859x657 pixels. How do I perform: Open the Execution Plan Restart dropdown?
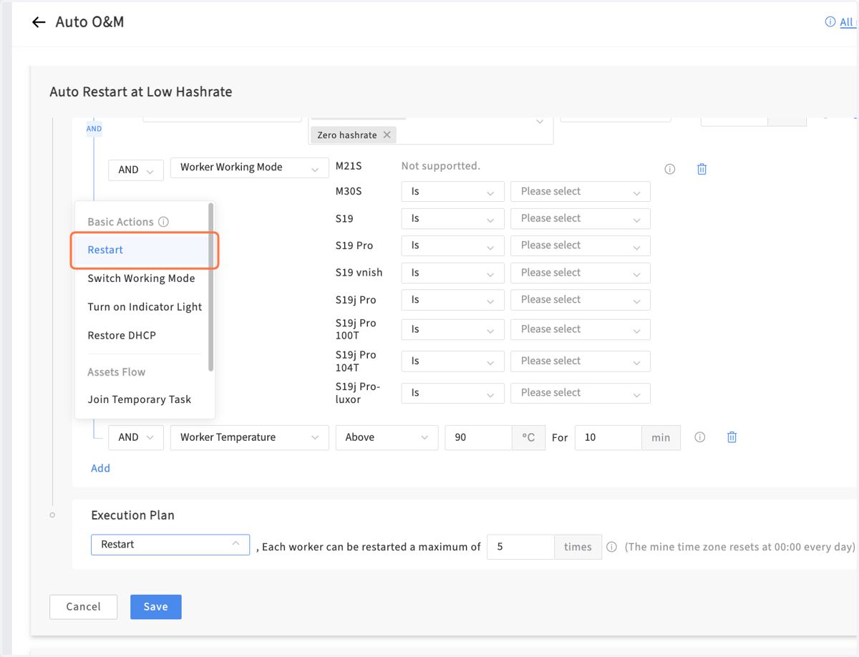[x=170, y=545]
